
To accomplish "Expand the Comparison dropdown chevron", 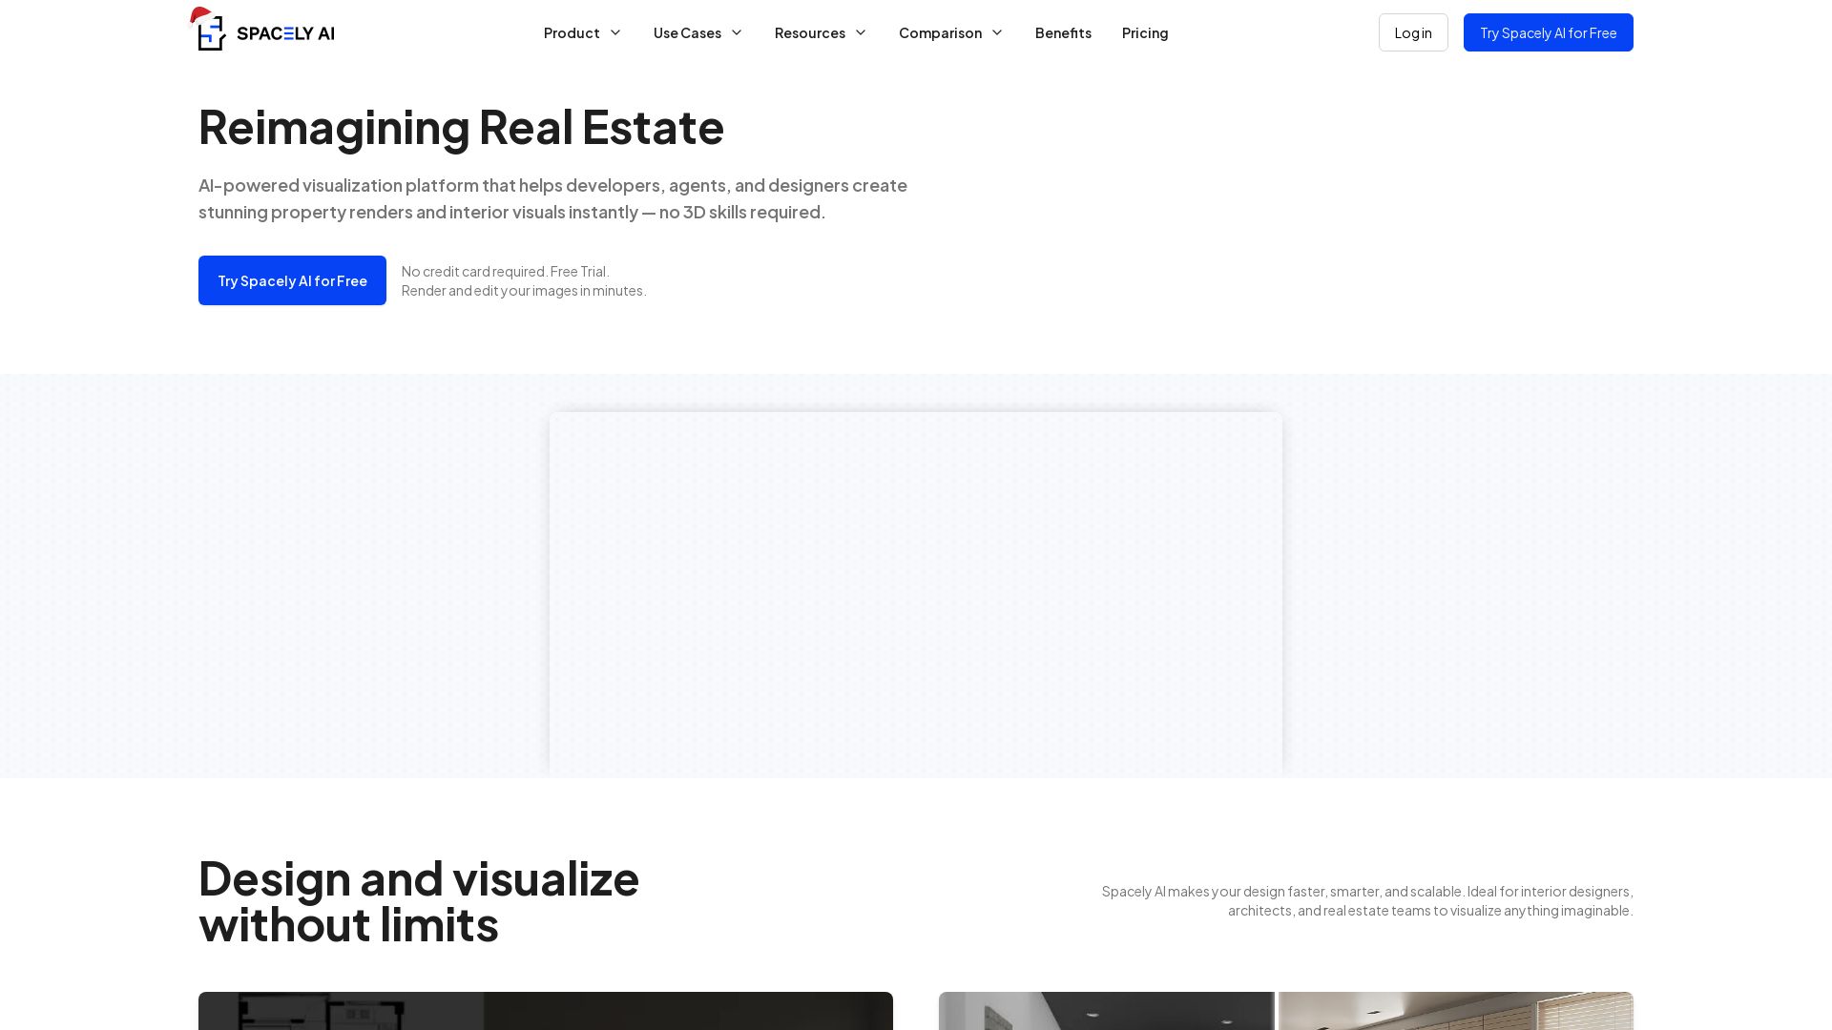I will click(997, 32).
